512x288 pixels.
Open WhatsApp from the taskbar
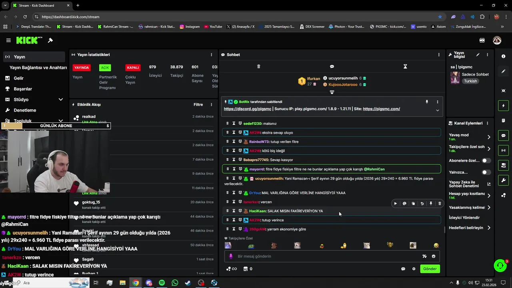click(x=175, y=283)
